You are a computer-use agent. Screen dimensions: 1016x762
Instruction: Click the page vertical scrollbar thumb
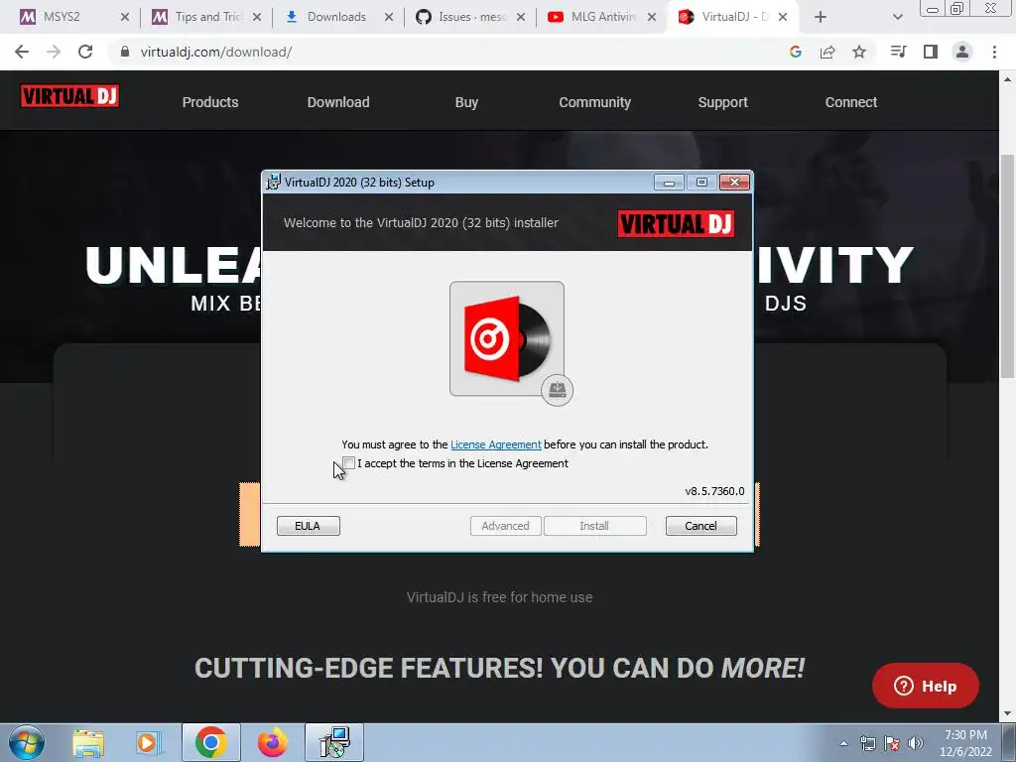click(1007, 266)
